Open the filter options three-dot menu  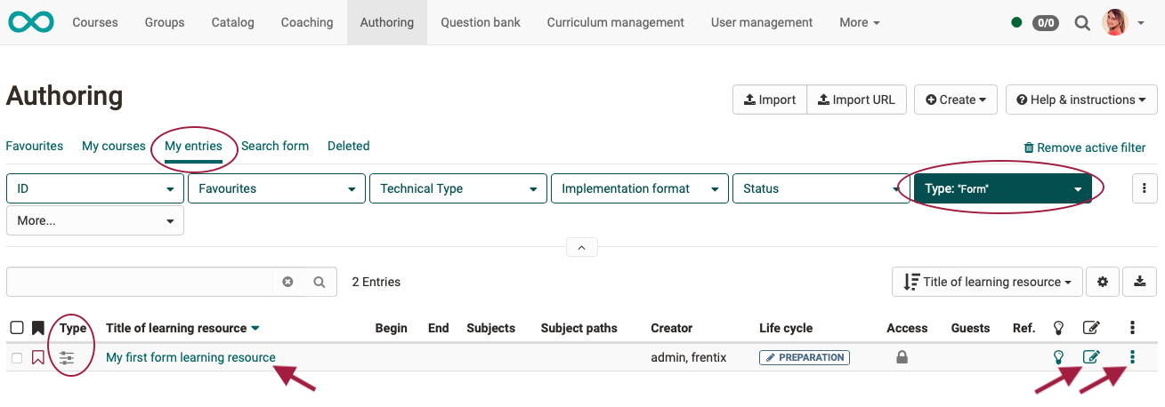point(1144,188)
